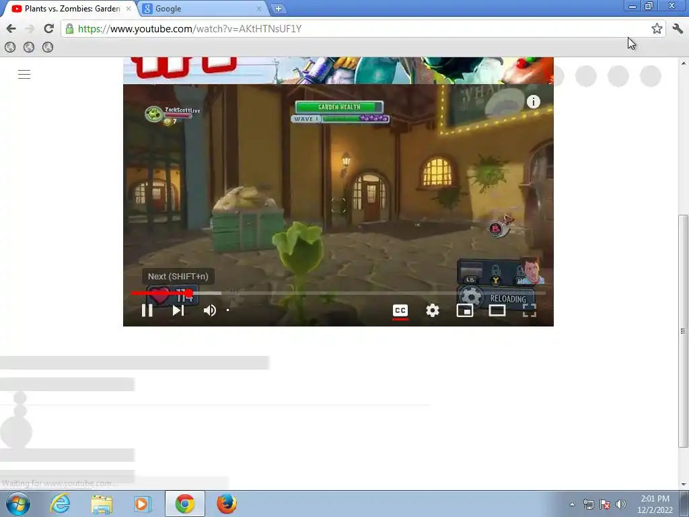Close the Plants vs. Zombies tab

point(129,8)
